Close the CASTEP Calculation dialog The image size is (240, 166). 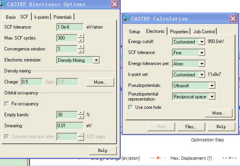click(233, 18)
